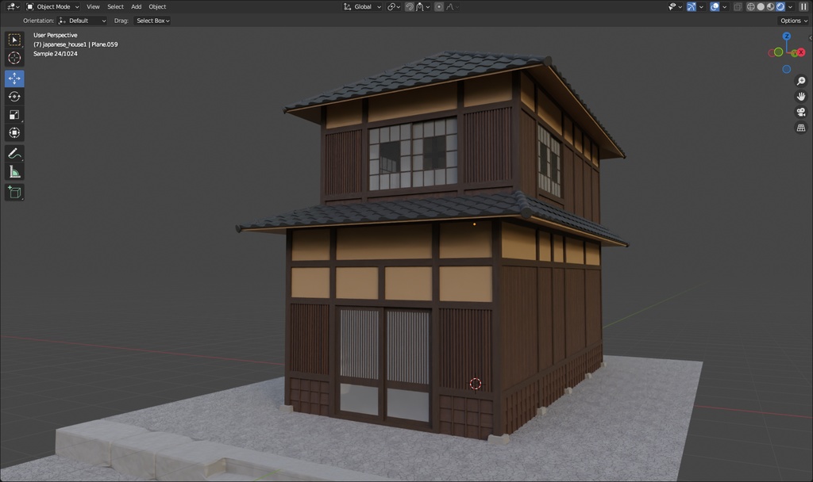The image size is (813, 482).
Task: Open the View menu
Action: pyautogui.click(x=93, y=6)
